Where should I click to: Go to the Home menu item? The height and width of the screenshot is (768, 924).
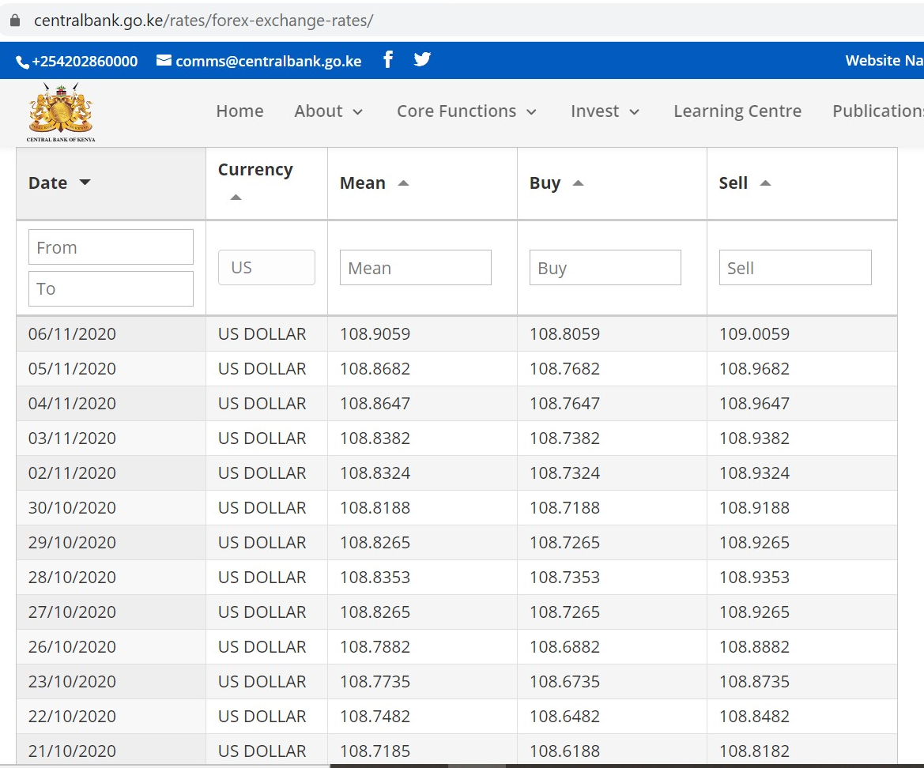click(239, 111)
